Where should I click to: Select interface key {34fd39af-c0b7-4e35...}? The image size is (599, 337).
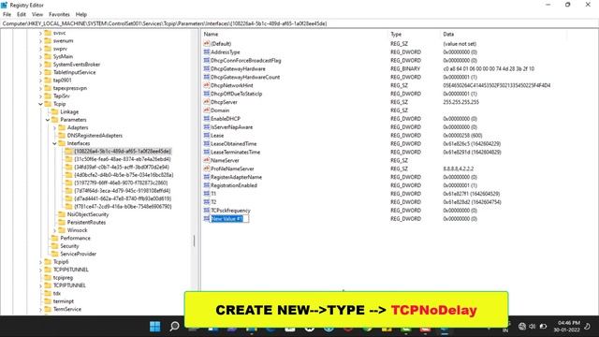point(122,167)
